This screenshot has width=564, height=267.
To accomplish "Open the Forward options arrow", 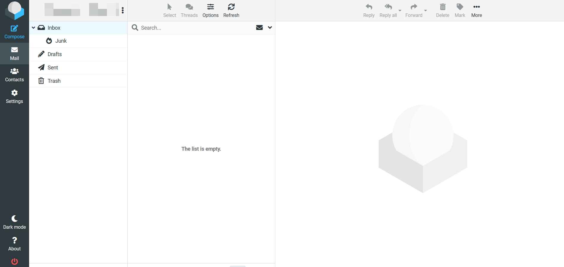I will 425,11.
